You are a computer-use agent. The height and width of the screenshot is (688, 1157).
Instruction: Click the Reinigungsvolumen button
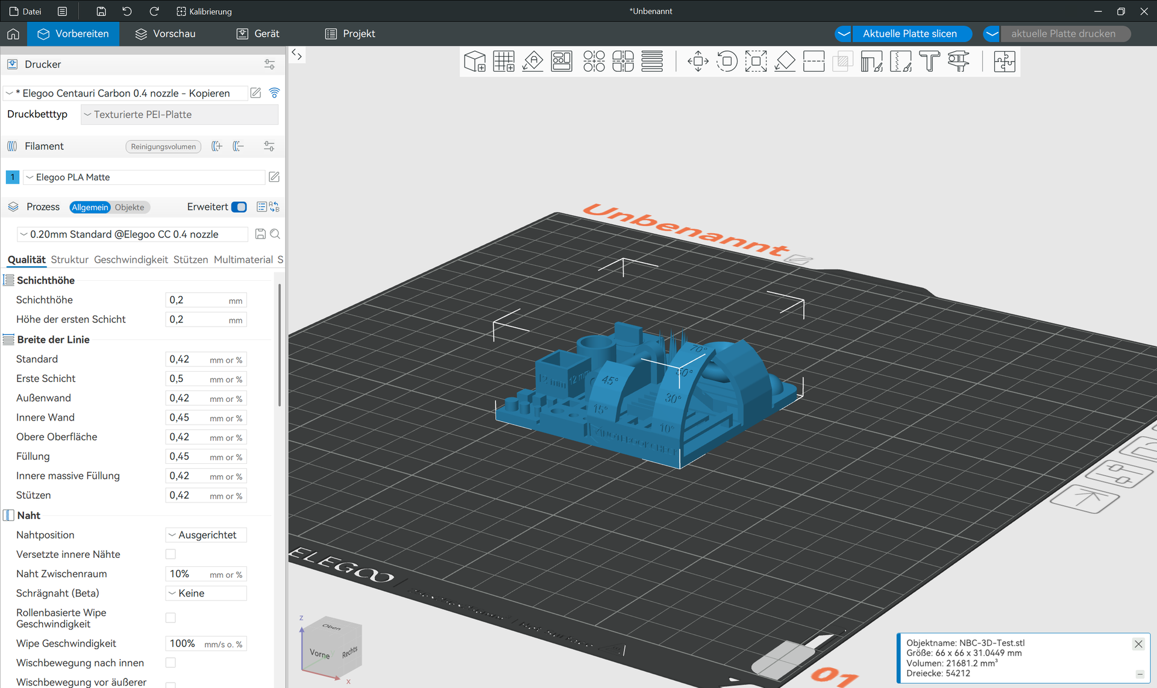[163, 146]
